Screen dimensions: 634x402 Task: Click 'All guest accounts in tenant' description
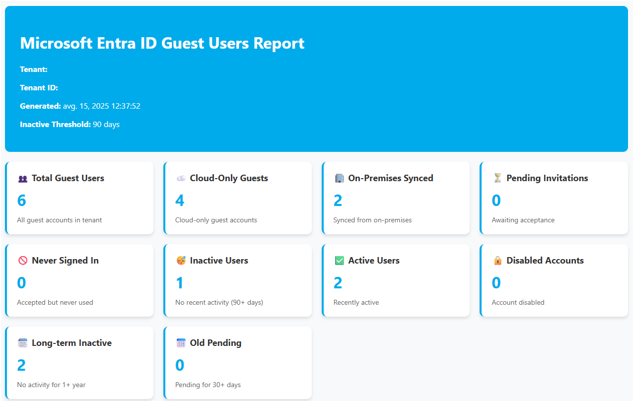coord(60,220)
